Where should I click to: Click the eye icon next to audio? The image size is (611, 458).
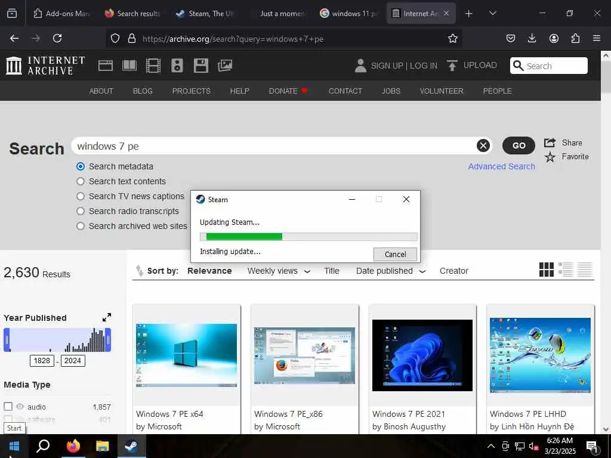point(20,407)
